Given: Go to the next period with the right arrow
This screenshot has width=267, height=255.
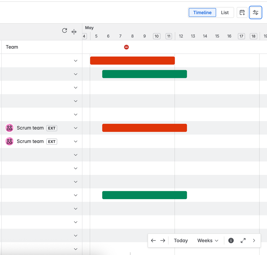Looking at the screenshot, I should 162,240.
